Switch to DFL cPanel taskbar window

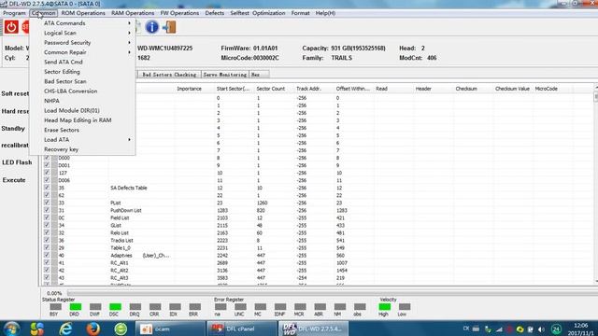pyautogui.click(x=242, y=329)
